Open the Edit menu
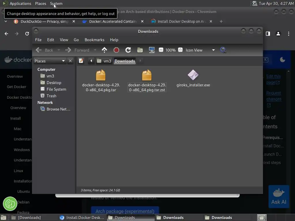Viewport: 295px width, 221px height. click(51, 40)
